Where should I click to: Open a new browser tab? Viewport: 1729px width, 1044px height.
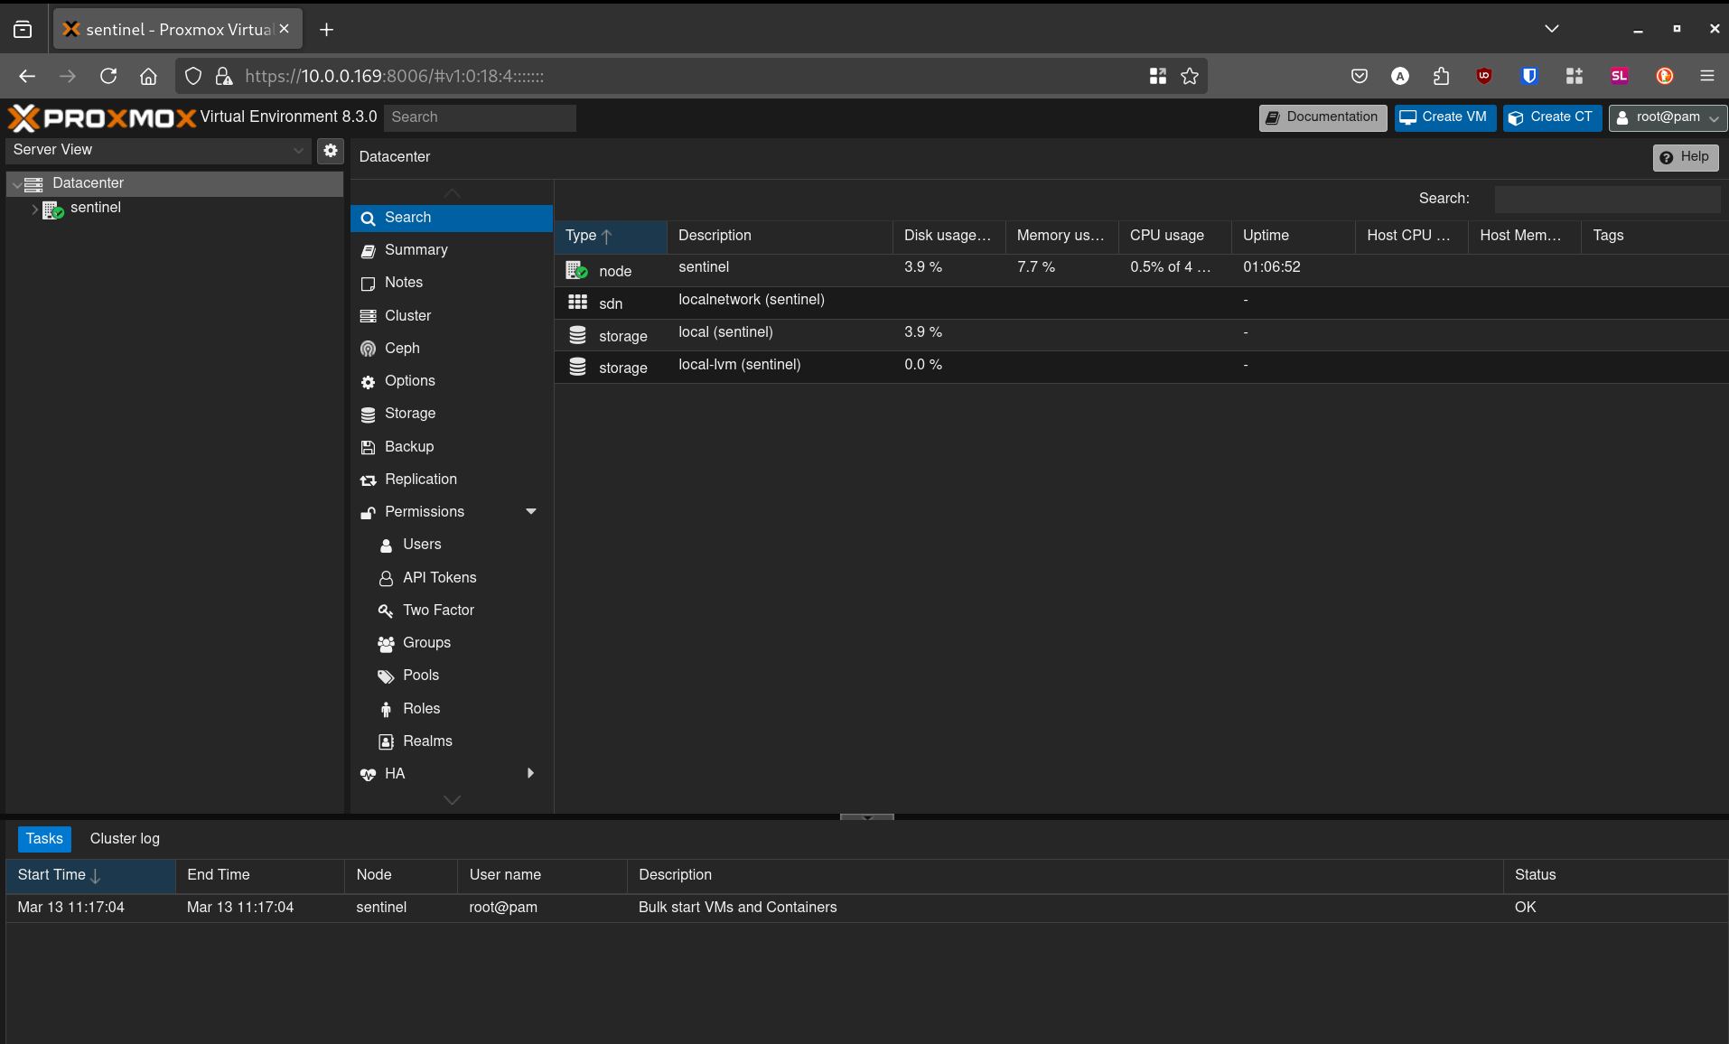[326, 30]
